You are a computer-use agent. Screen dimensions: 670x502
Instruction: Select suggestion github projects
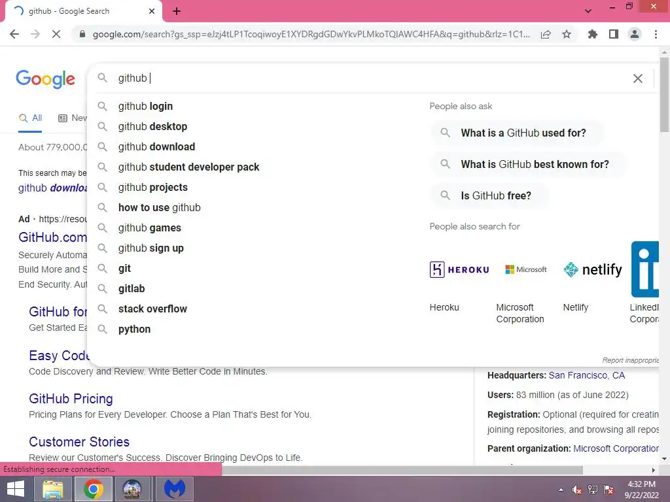click(152, 188)
